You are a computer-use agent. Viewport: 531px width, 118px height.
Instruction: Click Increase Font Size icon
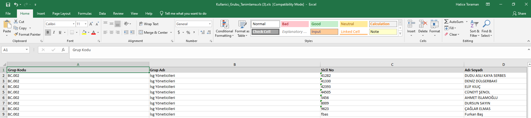(x=91, y=24)
